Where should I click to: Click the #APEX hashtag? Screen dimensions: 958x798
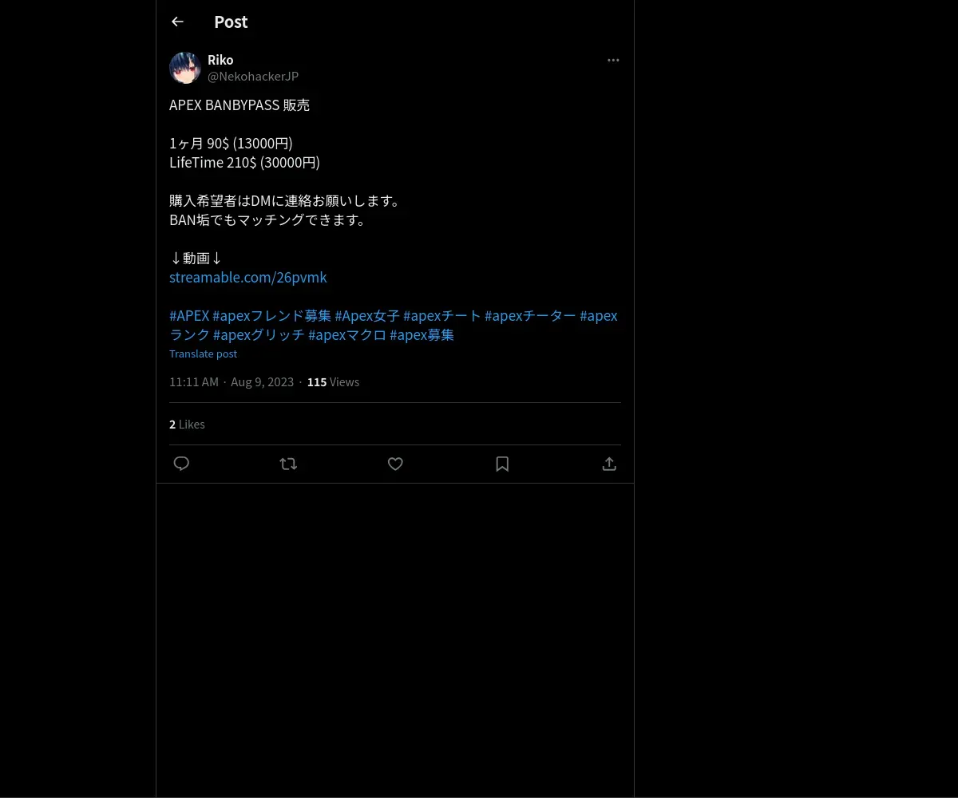coord(189,315)
